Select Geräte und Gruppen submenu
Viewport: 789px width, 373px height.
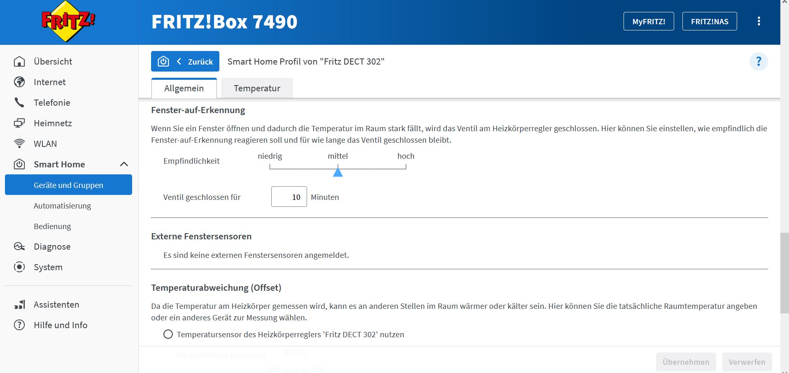68,185
